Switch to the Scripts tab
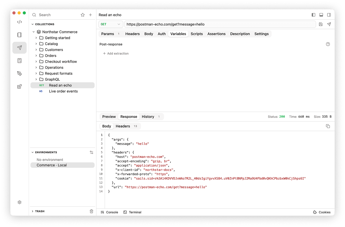 [197, 34]
